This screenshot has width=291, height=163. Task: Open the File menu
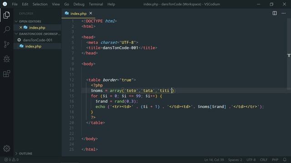click(x=15, y=4)
